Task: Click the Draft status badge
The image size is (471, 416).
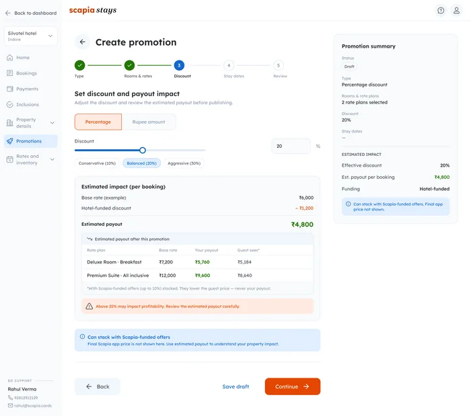Action: click(349, 67)
